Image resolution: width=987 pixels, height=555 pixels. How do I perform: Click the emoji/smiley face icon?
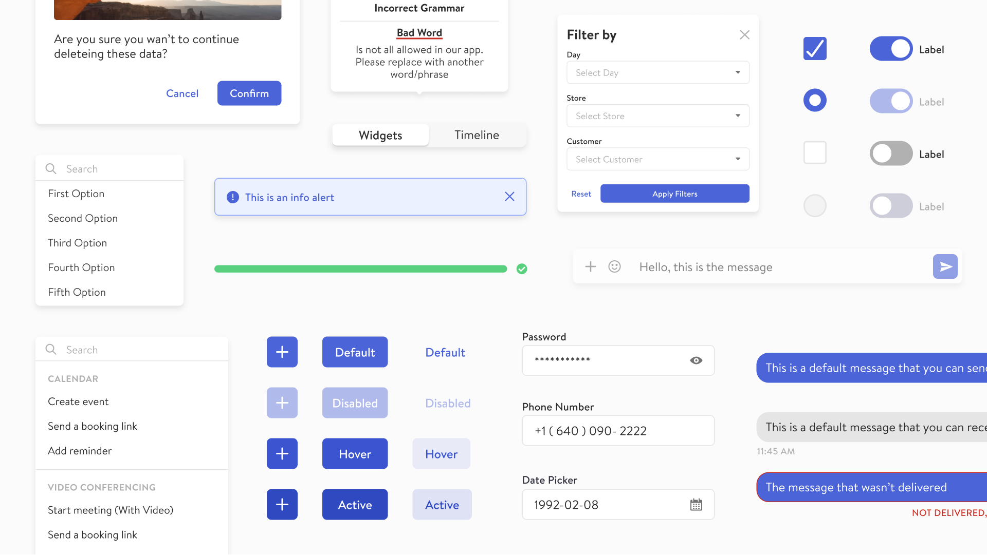(613, 266)
